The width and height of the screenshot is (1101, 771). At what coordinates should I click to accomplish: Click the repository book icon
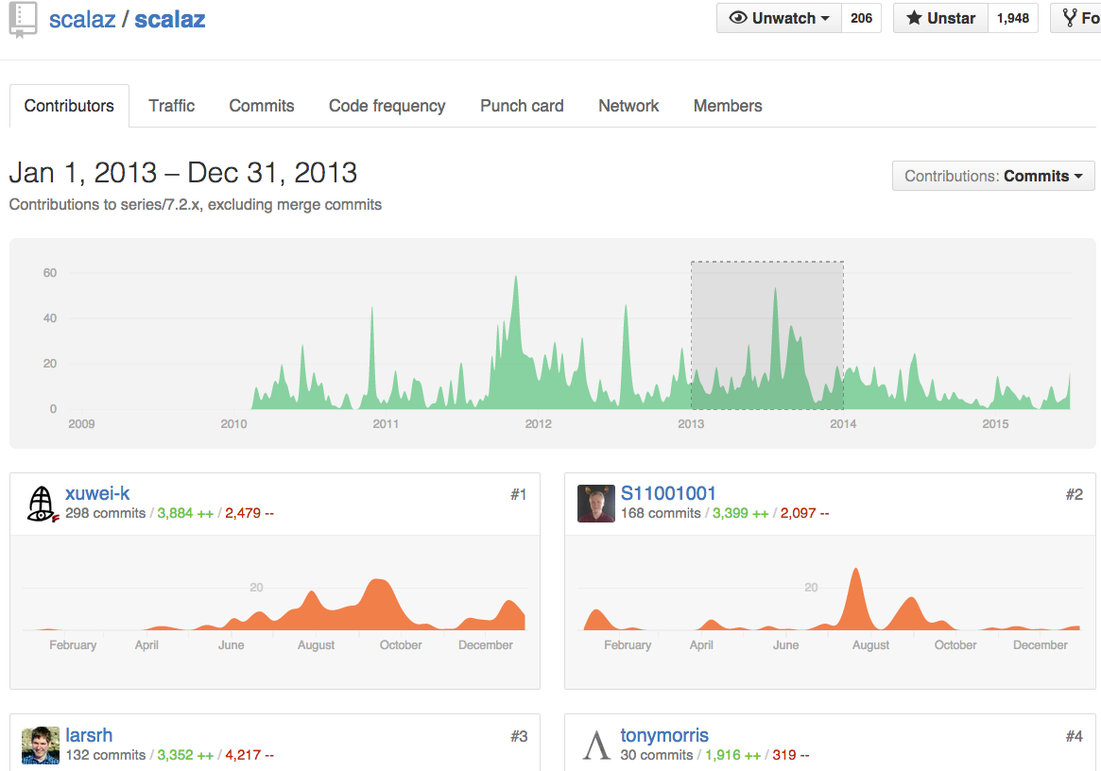point(23,19)
